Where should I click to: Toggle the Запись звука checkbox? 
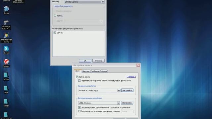[77, 77]
